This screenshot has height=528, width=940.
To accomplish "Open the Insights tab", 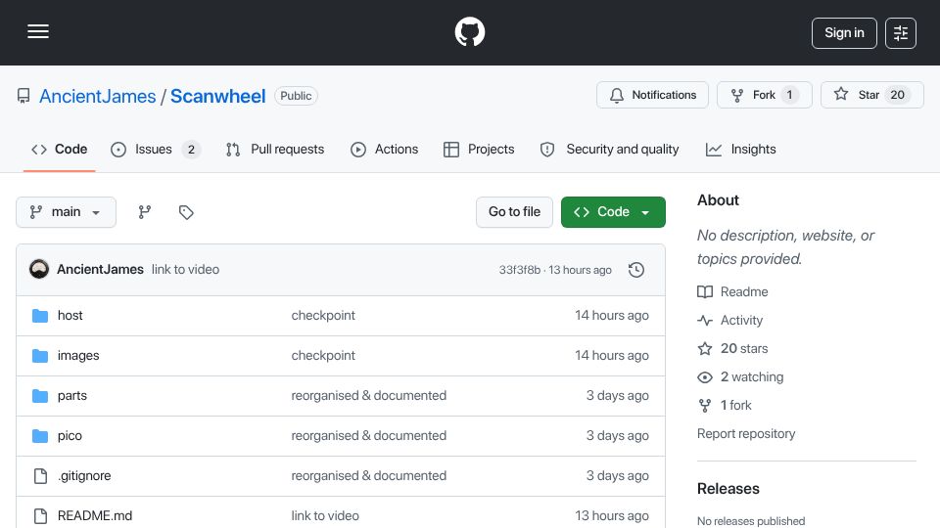I will point(741,149).
